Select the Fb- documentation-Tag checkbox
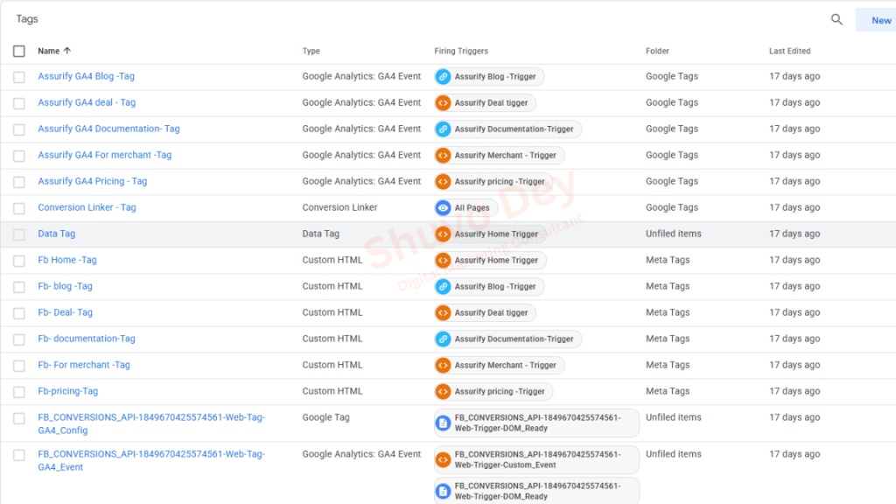The image size is (896, 504). tap(19, 340)
